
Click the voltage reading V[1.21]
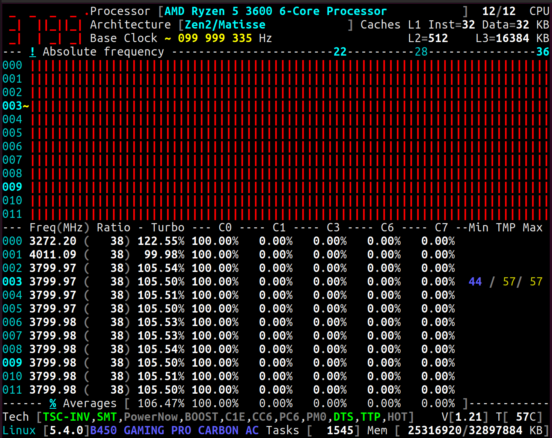465,417
